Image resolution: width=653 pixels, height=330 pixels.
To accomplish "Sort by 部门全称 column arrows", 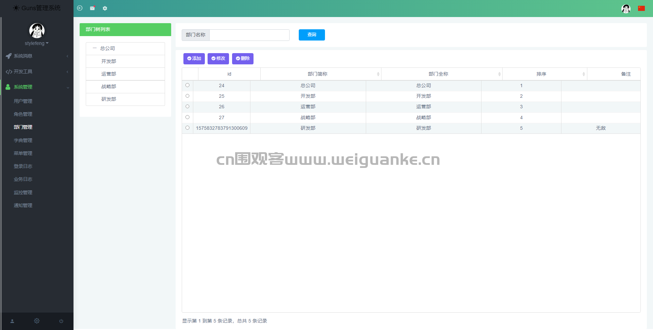I will point(499,74).
